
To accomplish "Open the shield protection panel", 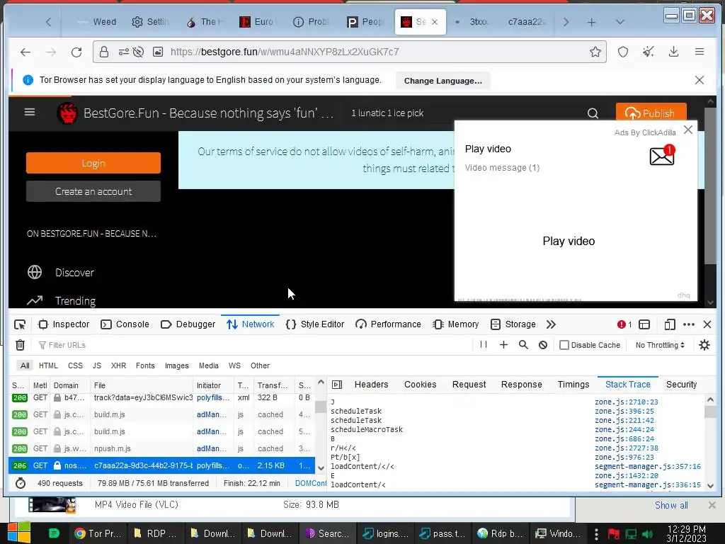I will (623, 52).
